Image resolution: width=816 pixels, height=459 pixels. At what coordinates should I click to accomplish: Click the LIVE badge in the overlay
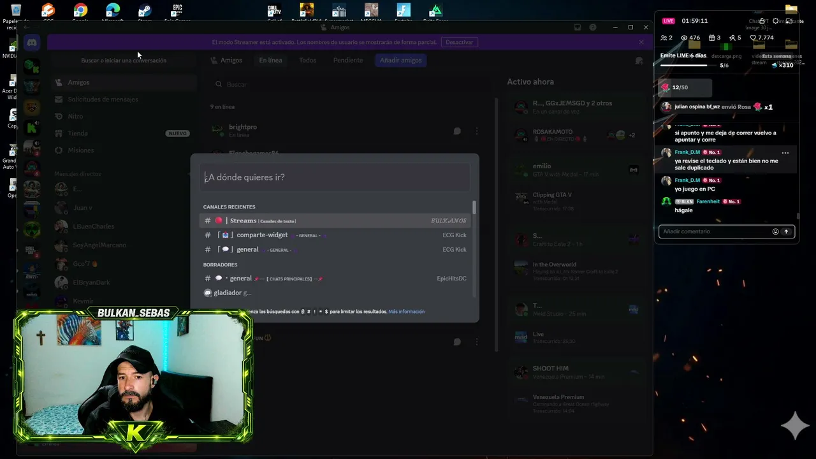pos(668,21)
